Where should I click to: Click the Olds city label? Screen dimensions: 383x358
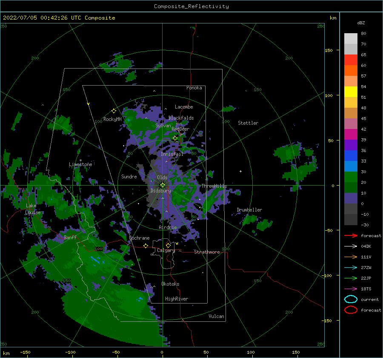[x=162, y=178]
